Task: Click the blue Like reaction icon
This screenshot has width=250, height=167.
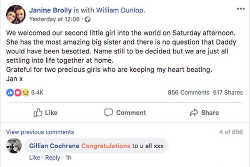Action: coord(10,92)
